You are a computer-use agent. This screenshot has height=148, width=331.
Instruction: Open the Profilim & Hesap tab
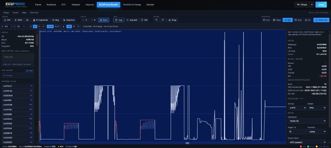(x=132, y=5)
